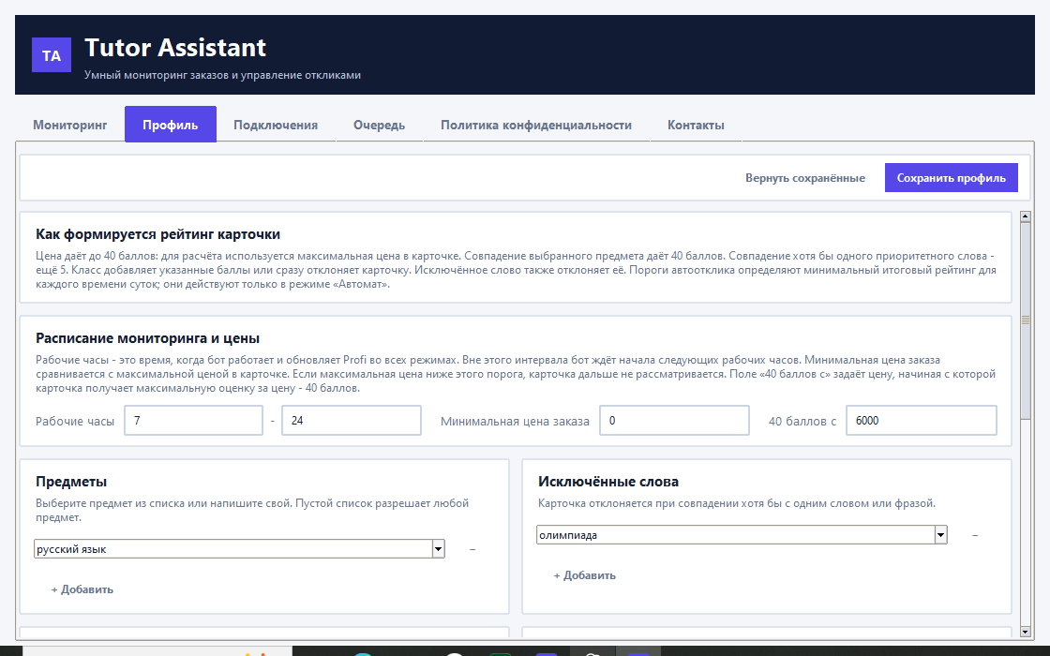Open the Подключения tab

pyautogui.click(x=276, y=125)
